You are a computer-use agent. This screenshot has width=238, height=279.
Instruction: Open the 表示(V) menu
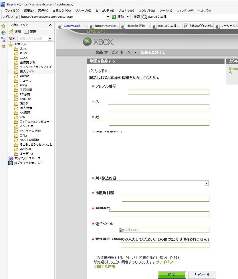43,11
